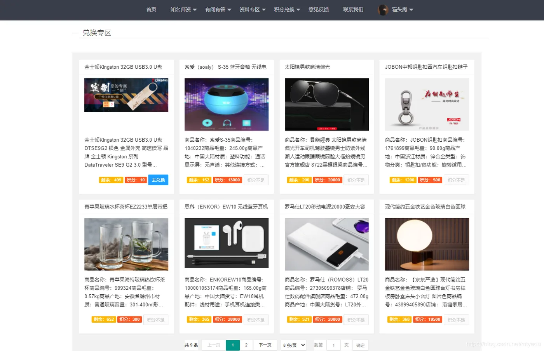Image resolution: width=544 pixels, height=351 pixels.
Task: Click the 恩科 ENKOR EW10 title
Action: pos(226,207)
